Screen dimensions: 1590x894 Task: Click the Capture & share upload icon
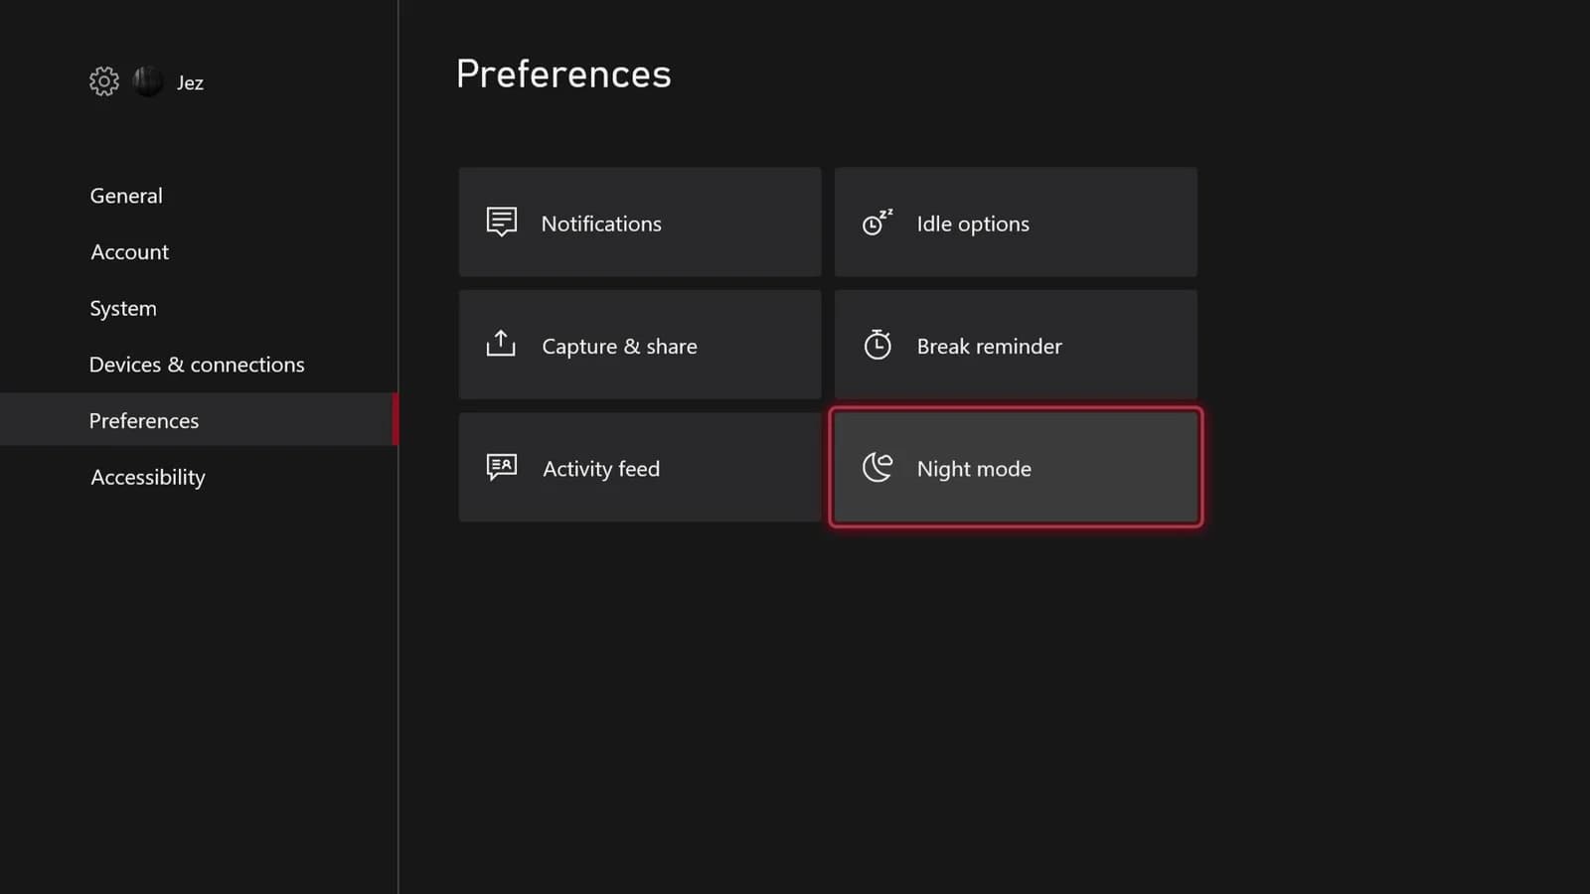(x=501, y=344)
